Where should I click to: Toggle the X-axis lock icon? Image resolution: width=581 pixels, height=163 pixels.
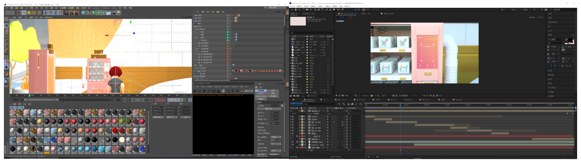(46, 13)
